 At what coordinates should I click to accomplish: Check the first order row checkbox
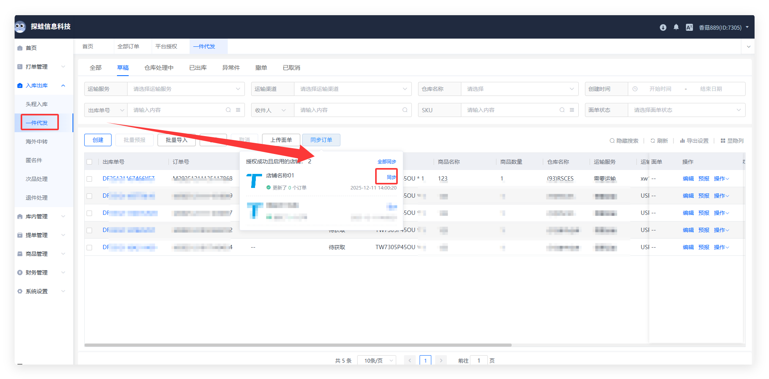click(90, 179)
